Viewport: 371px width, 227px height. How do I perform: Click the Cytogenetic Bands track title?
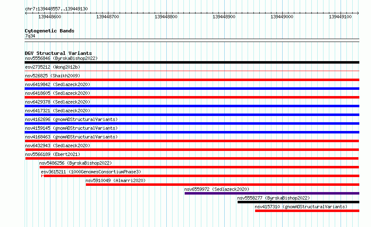(x=50, y=31)
